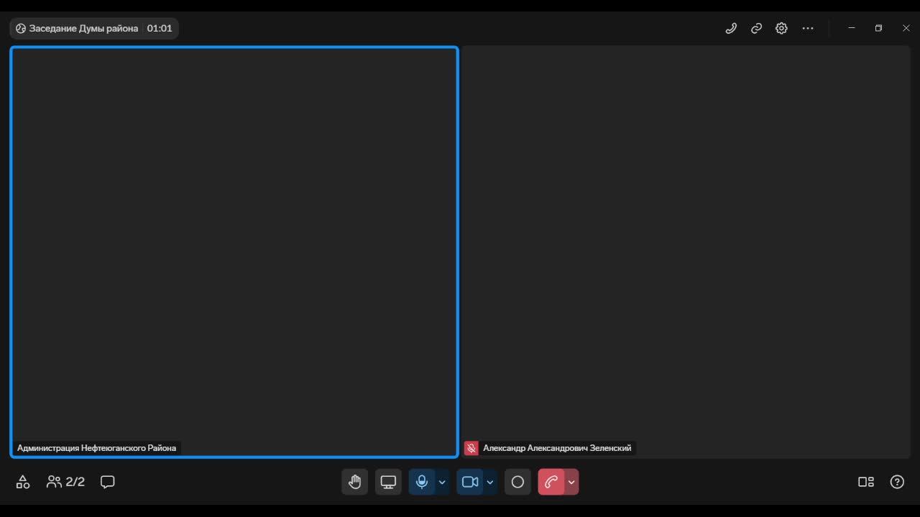Open the apps and shapes panel
Image resolution: width=920 pixels, height=517 pixels.
pyautogui.click(x=23, y=482)
